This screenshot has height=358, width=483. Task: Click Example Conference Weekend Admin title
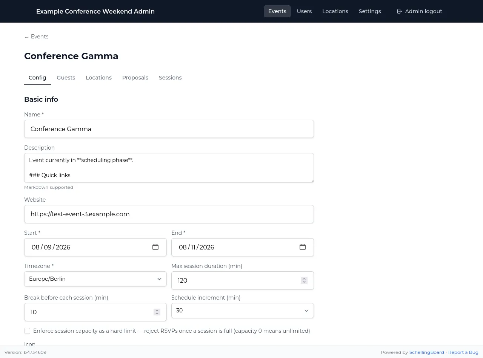pos(95,11)
